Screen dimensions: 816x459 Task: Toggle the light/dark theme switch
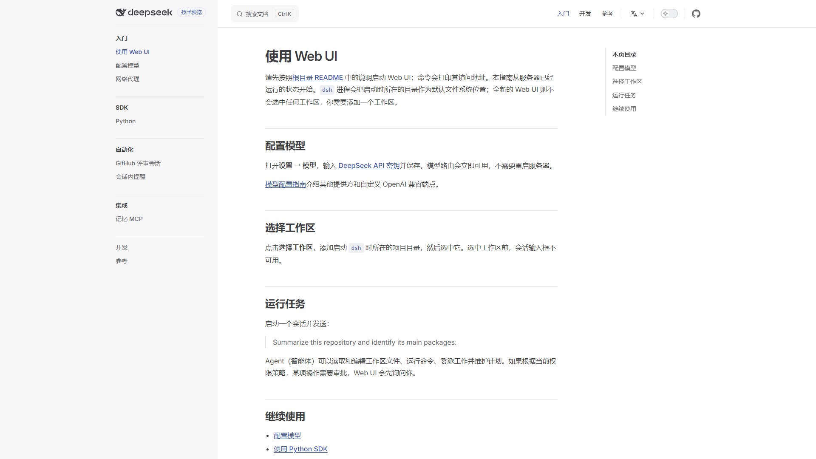[x=669, y=14]
